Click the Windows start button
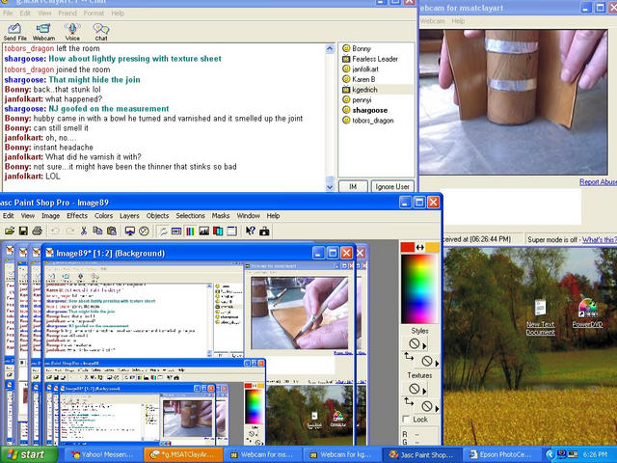617x463 pixels. click(x=28, y=454)
